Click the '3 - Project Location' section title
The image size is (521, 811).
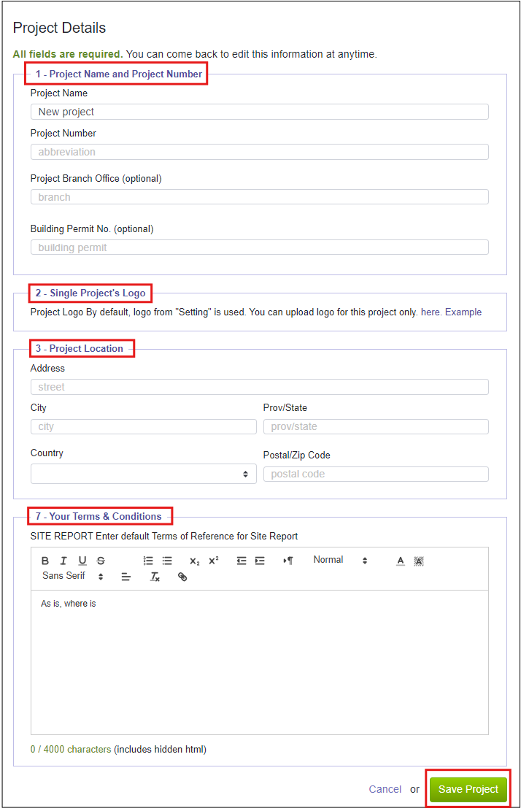tap(80, 349)
